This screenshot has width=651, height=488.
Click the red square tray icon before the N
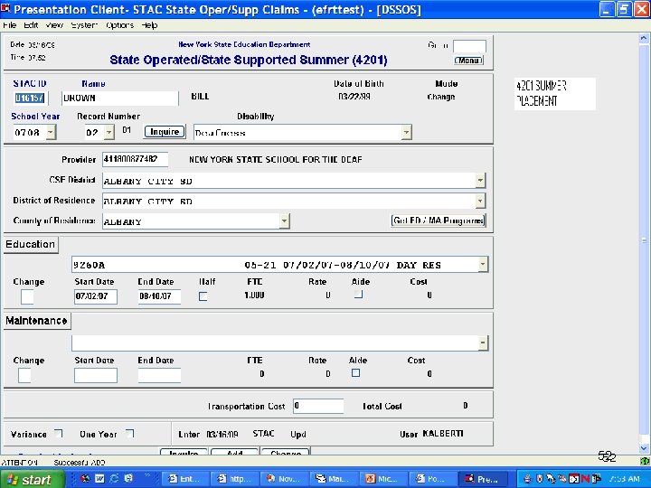574,479
